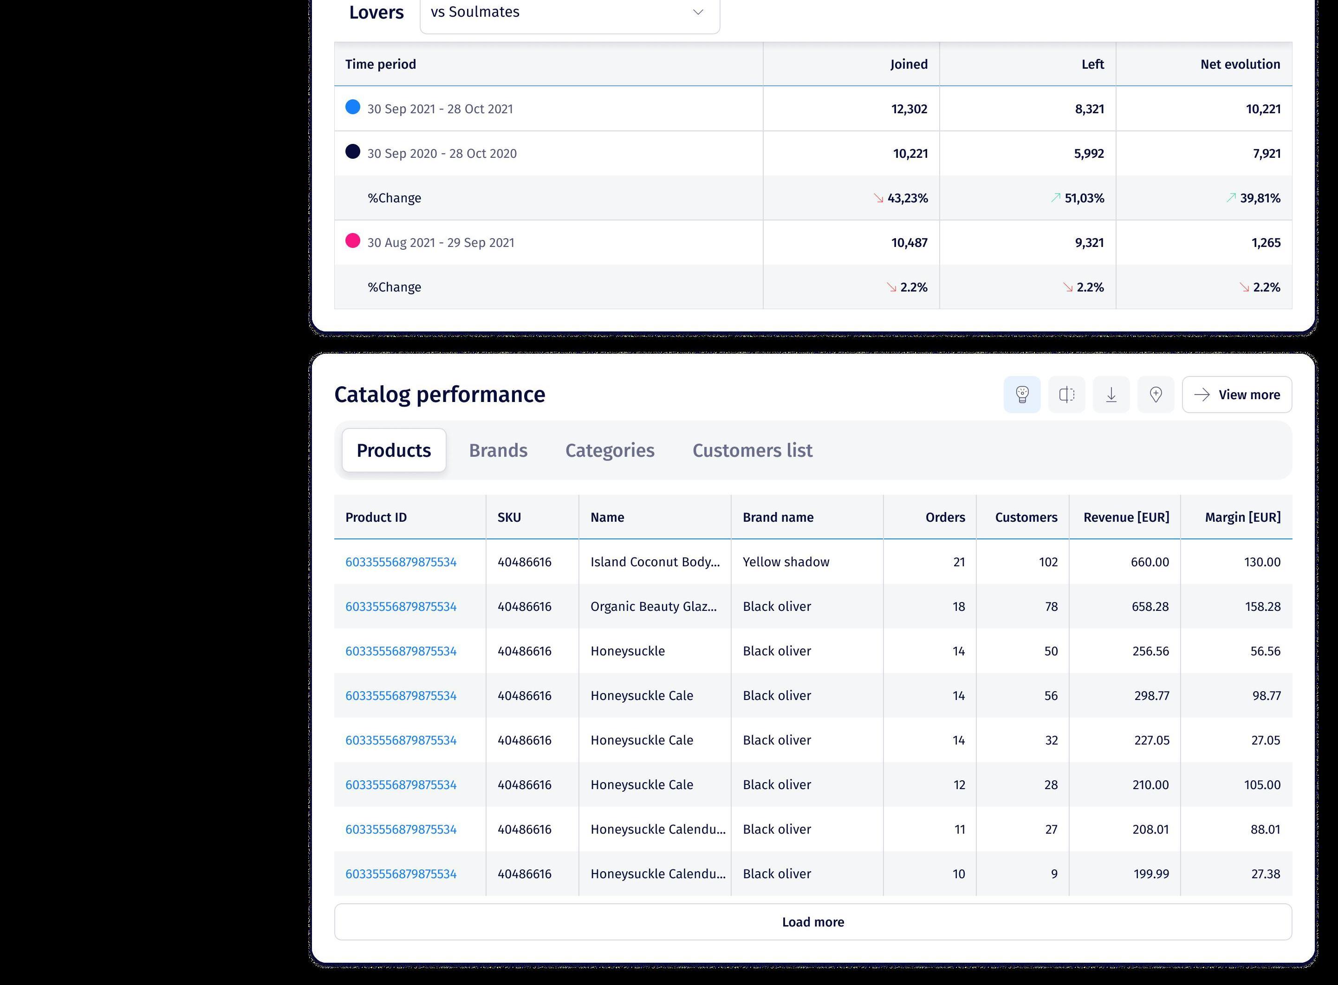Click the 30 Aug 2021 - 29 Sep 2021 row label
The height and width of the screenshot is (985, 1338).
tap(441, 243)
